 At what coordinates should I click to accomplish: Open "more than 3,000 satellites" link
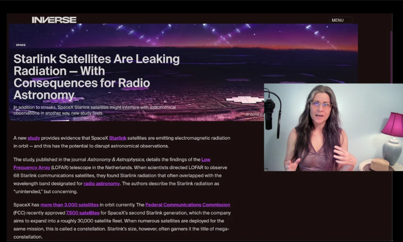(x=69, y=205)
